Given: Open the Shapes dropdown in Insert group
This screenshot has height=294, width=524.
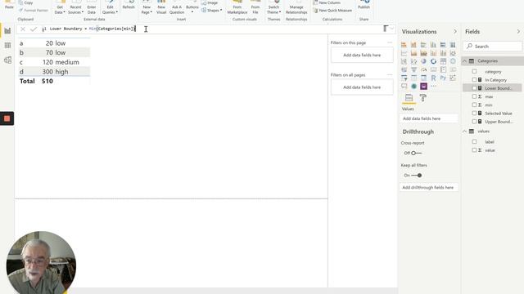Looking at the screenshot, I should (x=212, y=11).
